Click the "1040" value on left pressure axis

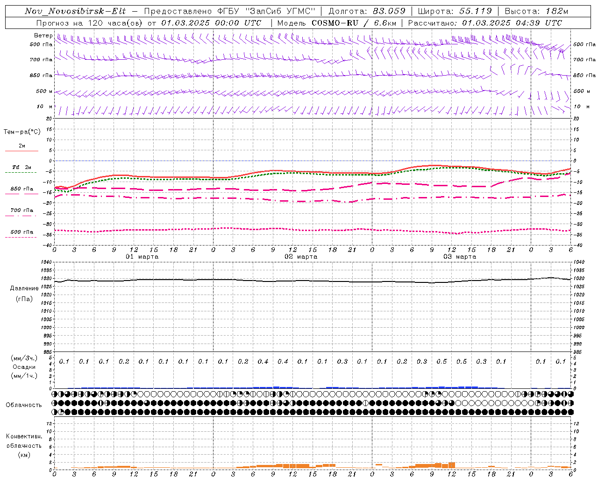[46, 262]
